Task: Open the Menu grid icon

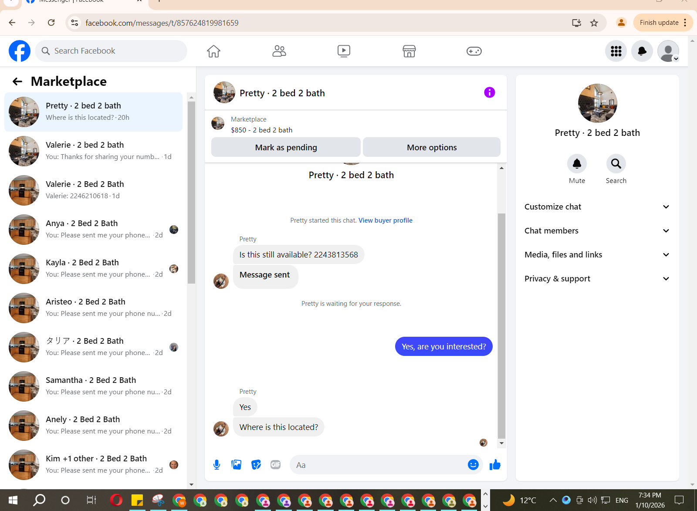Action: 616,51
